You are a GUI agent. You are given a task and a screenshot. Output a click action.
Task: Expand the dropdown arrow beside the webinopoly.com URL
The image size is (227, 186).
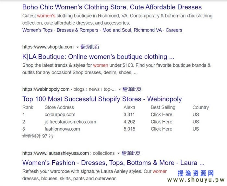point(119,89)
